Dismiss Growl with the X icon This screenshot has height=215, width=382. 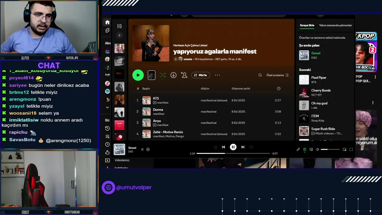[x=142, y=149]
